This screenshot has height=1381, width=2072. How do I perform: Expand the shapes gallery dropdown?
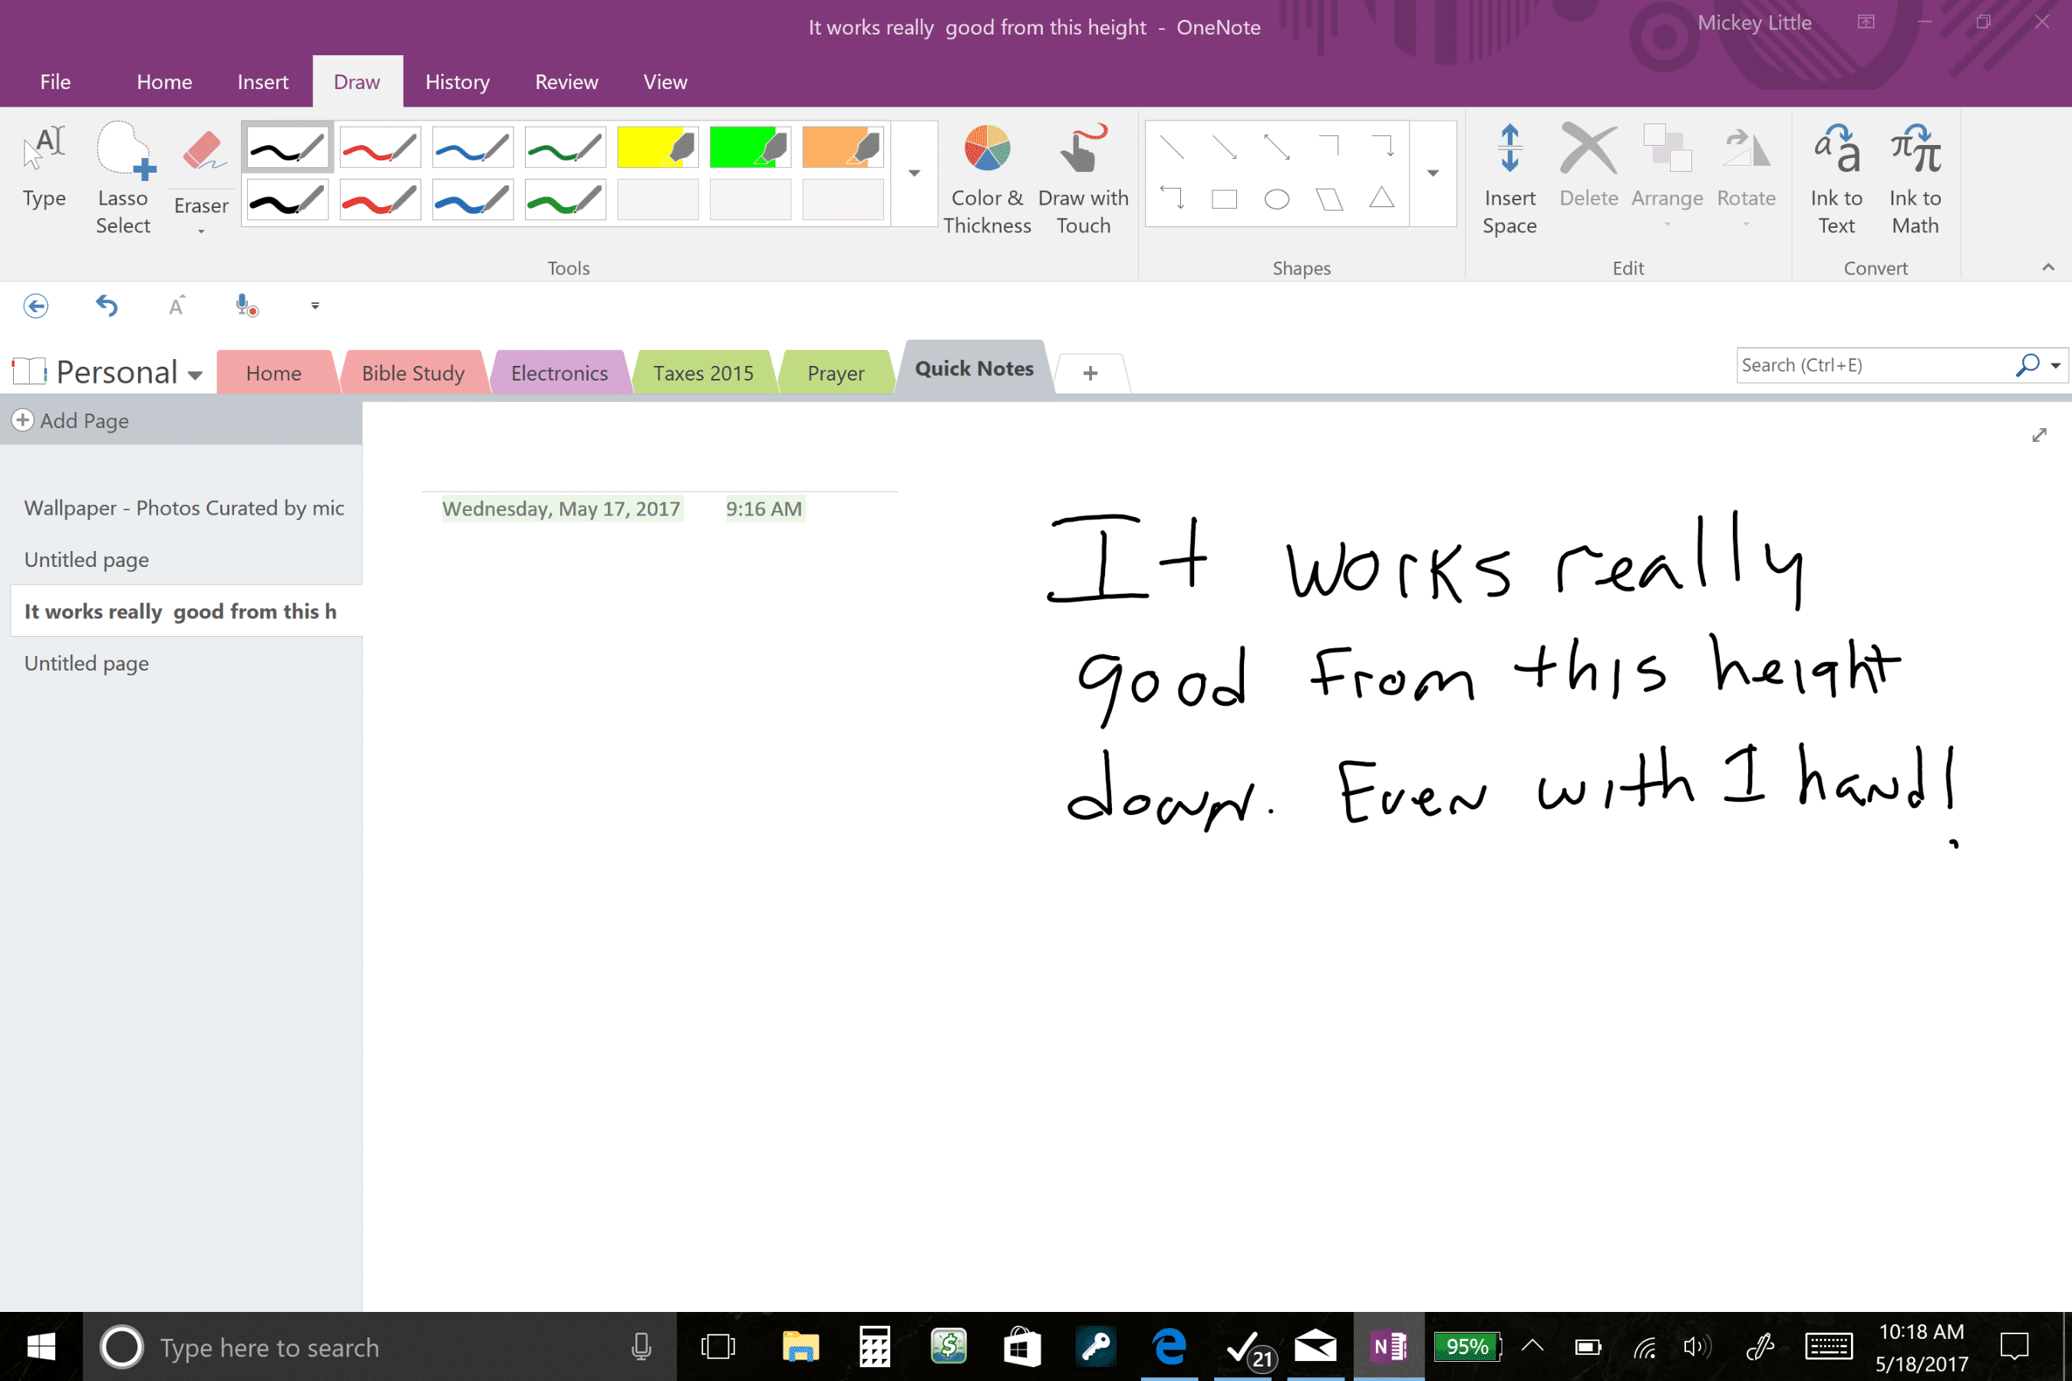[x=1434, y=173]
